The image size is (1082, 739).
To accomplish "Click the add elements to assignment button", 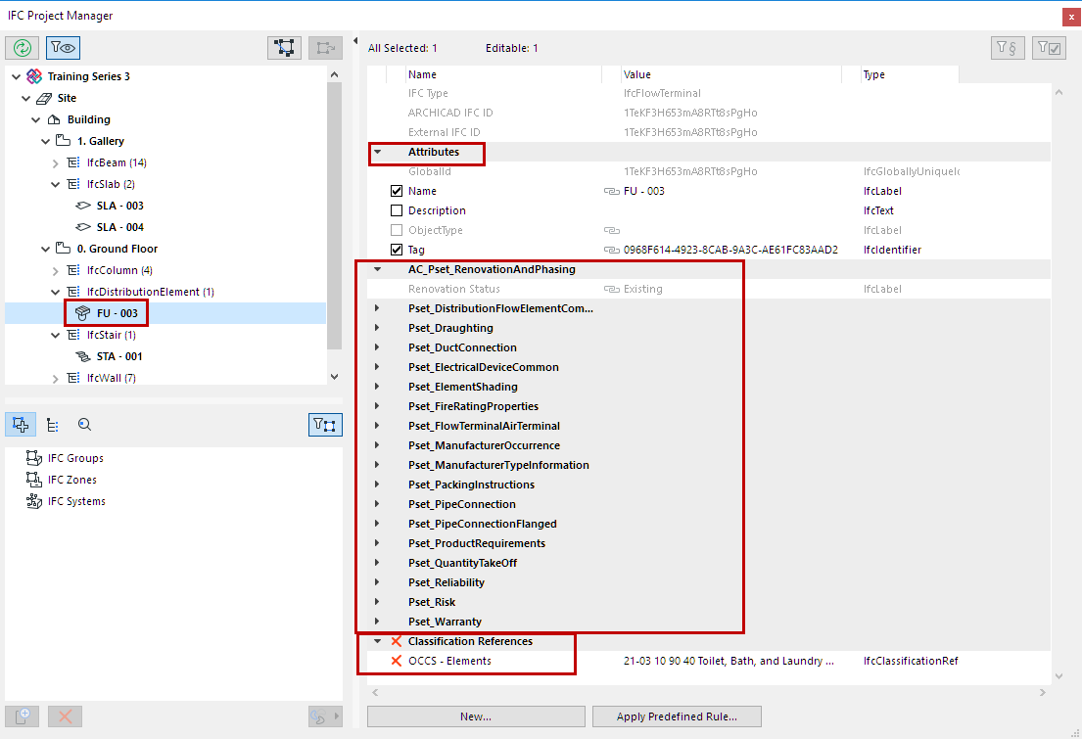I will coord(325,716).
